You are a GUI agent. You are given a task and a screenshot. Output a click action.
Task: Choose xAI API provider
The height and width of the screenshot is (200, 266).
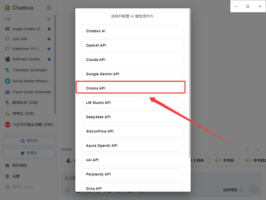click(x=132, y=160)
